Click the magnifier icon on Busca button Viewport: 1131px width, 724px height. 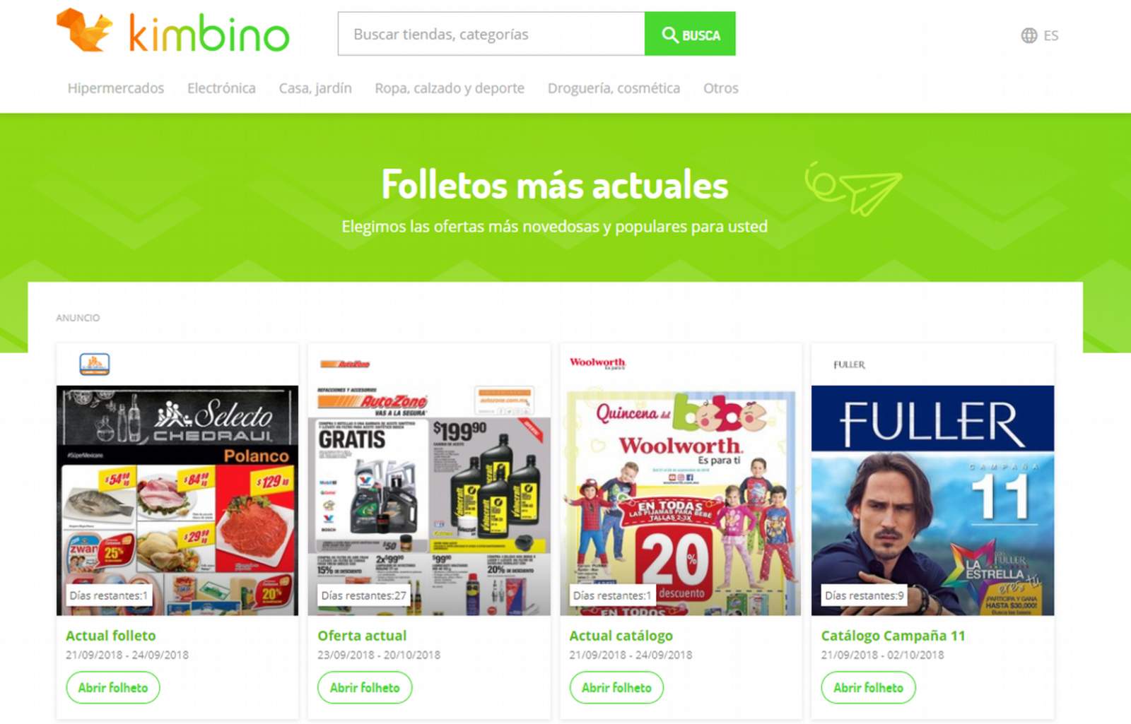669,35
